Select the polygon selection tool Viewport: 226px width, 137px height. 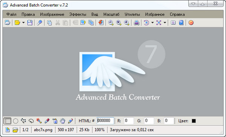tap(23, 121)
